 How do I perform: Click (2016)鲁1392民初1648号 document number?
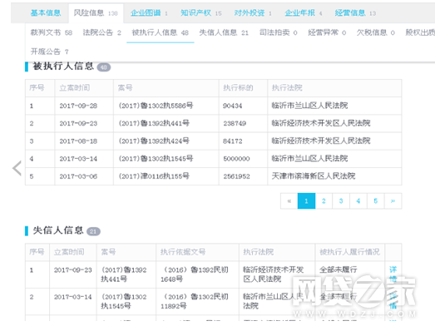[x=194, y=274]
